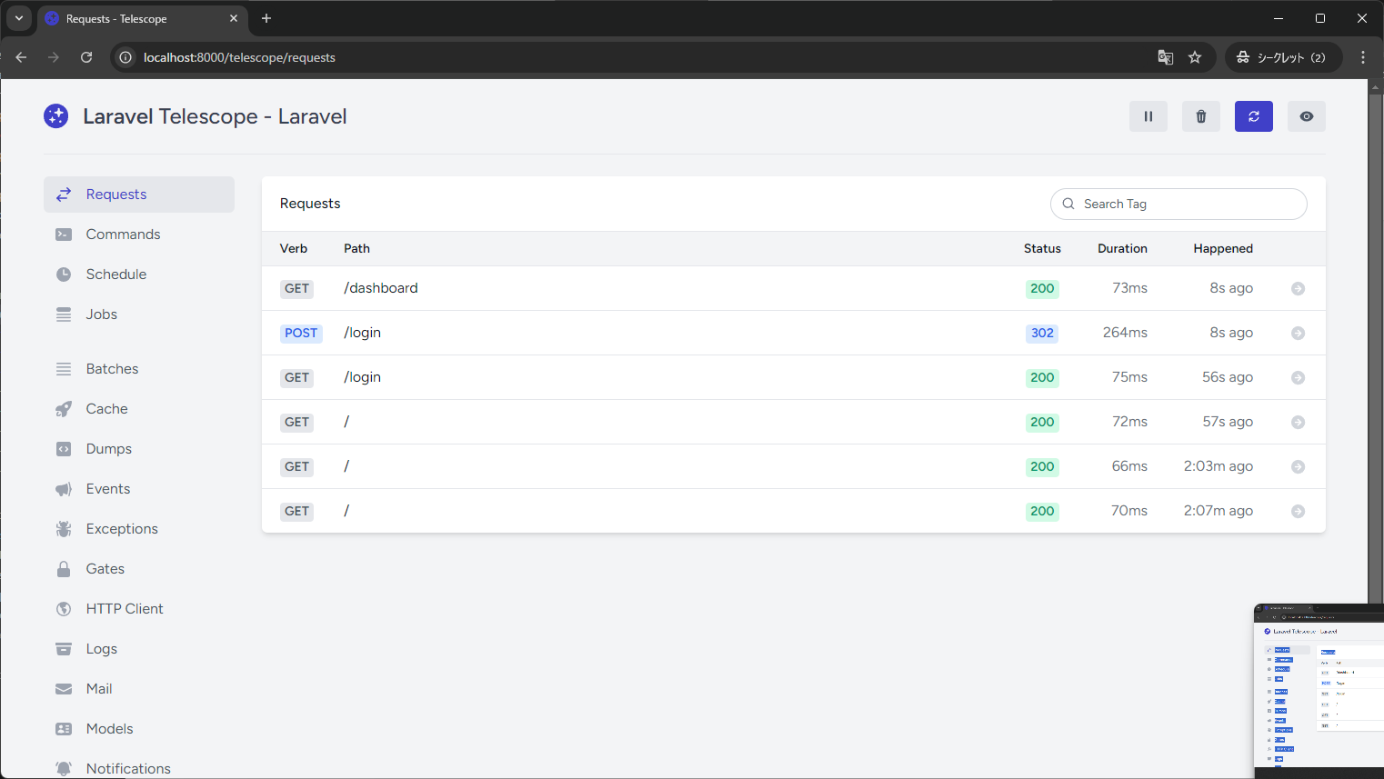
Task: View details arrow for request 2:03m ago
Action: click(1299, 466)
